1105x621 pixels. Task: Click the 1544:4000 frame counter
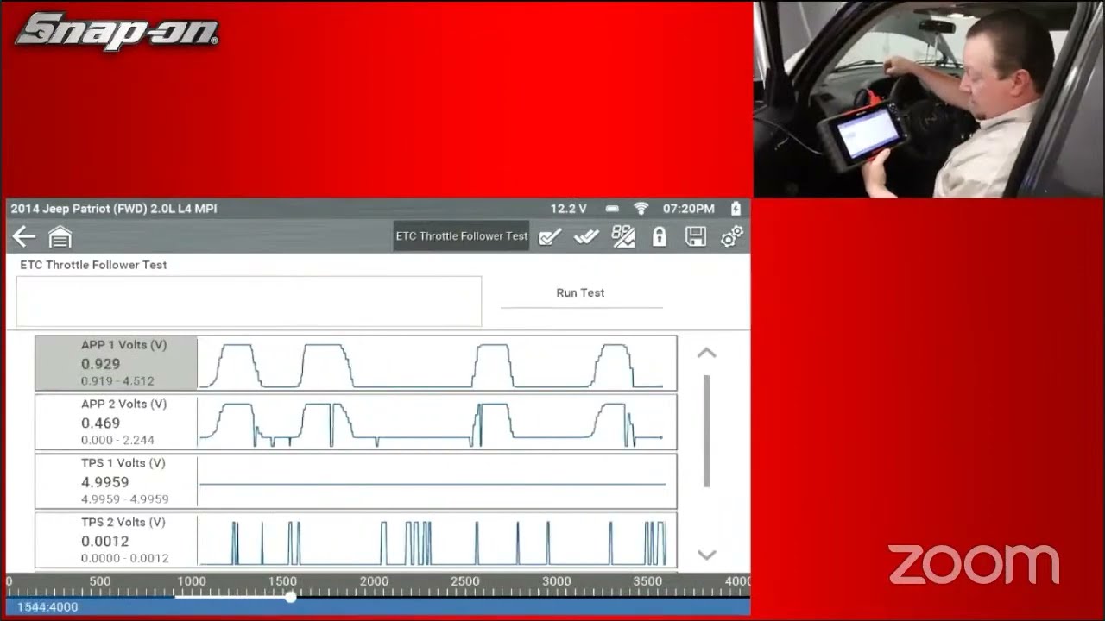coord(47,607)
